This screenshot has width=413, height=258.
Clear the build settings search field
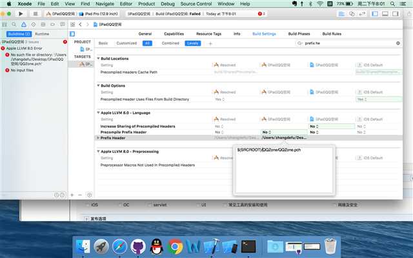(398, 43)
